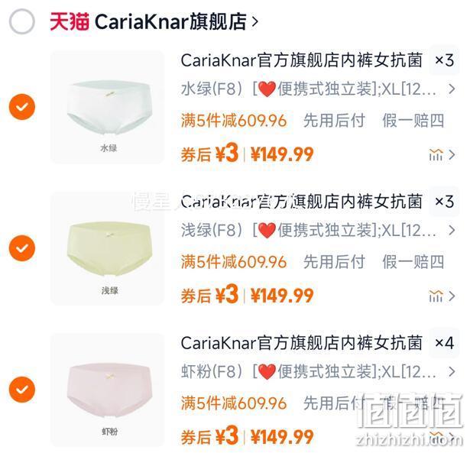Click the 天猫 Tmall logo

click(x=70, y=21)
